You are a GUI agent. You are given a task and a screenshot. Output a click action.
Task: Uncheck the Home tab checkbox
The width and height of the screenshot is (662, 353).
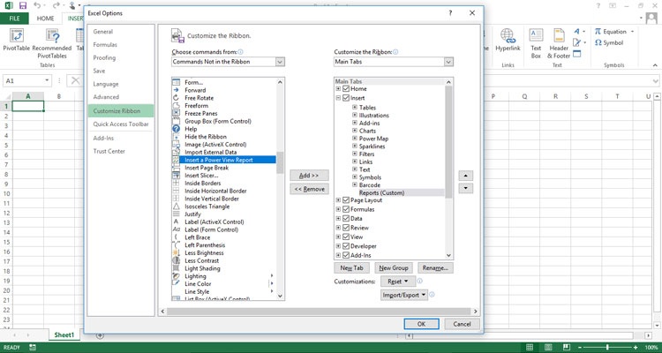[346, 89]
